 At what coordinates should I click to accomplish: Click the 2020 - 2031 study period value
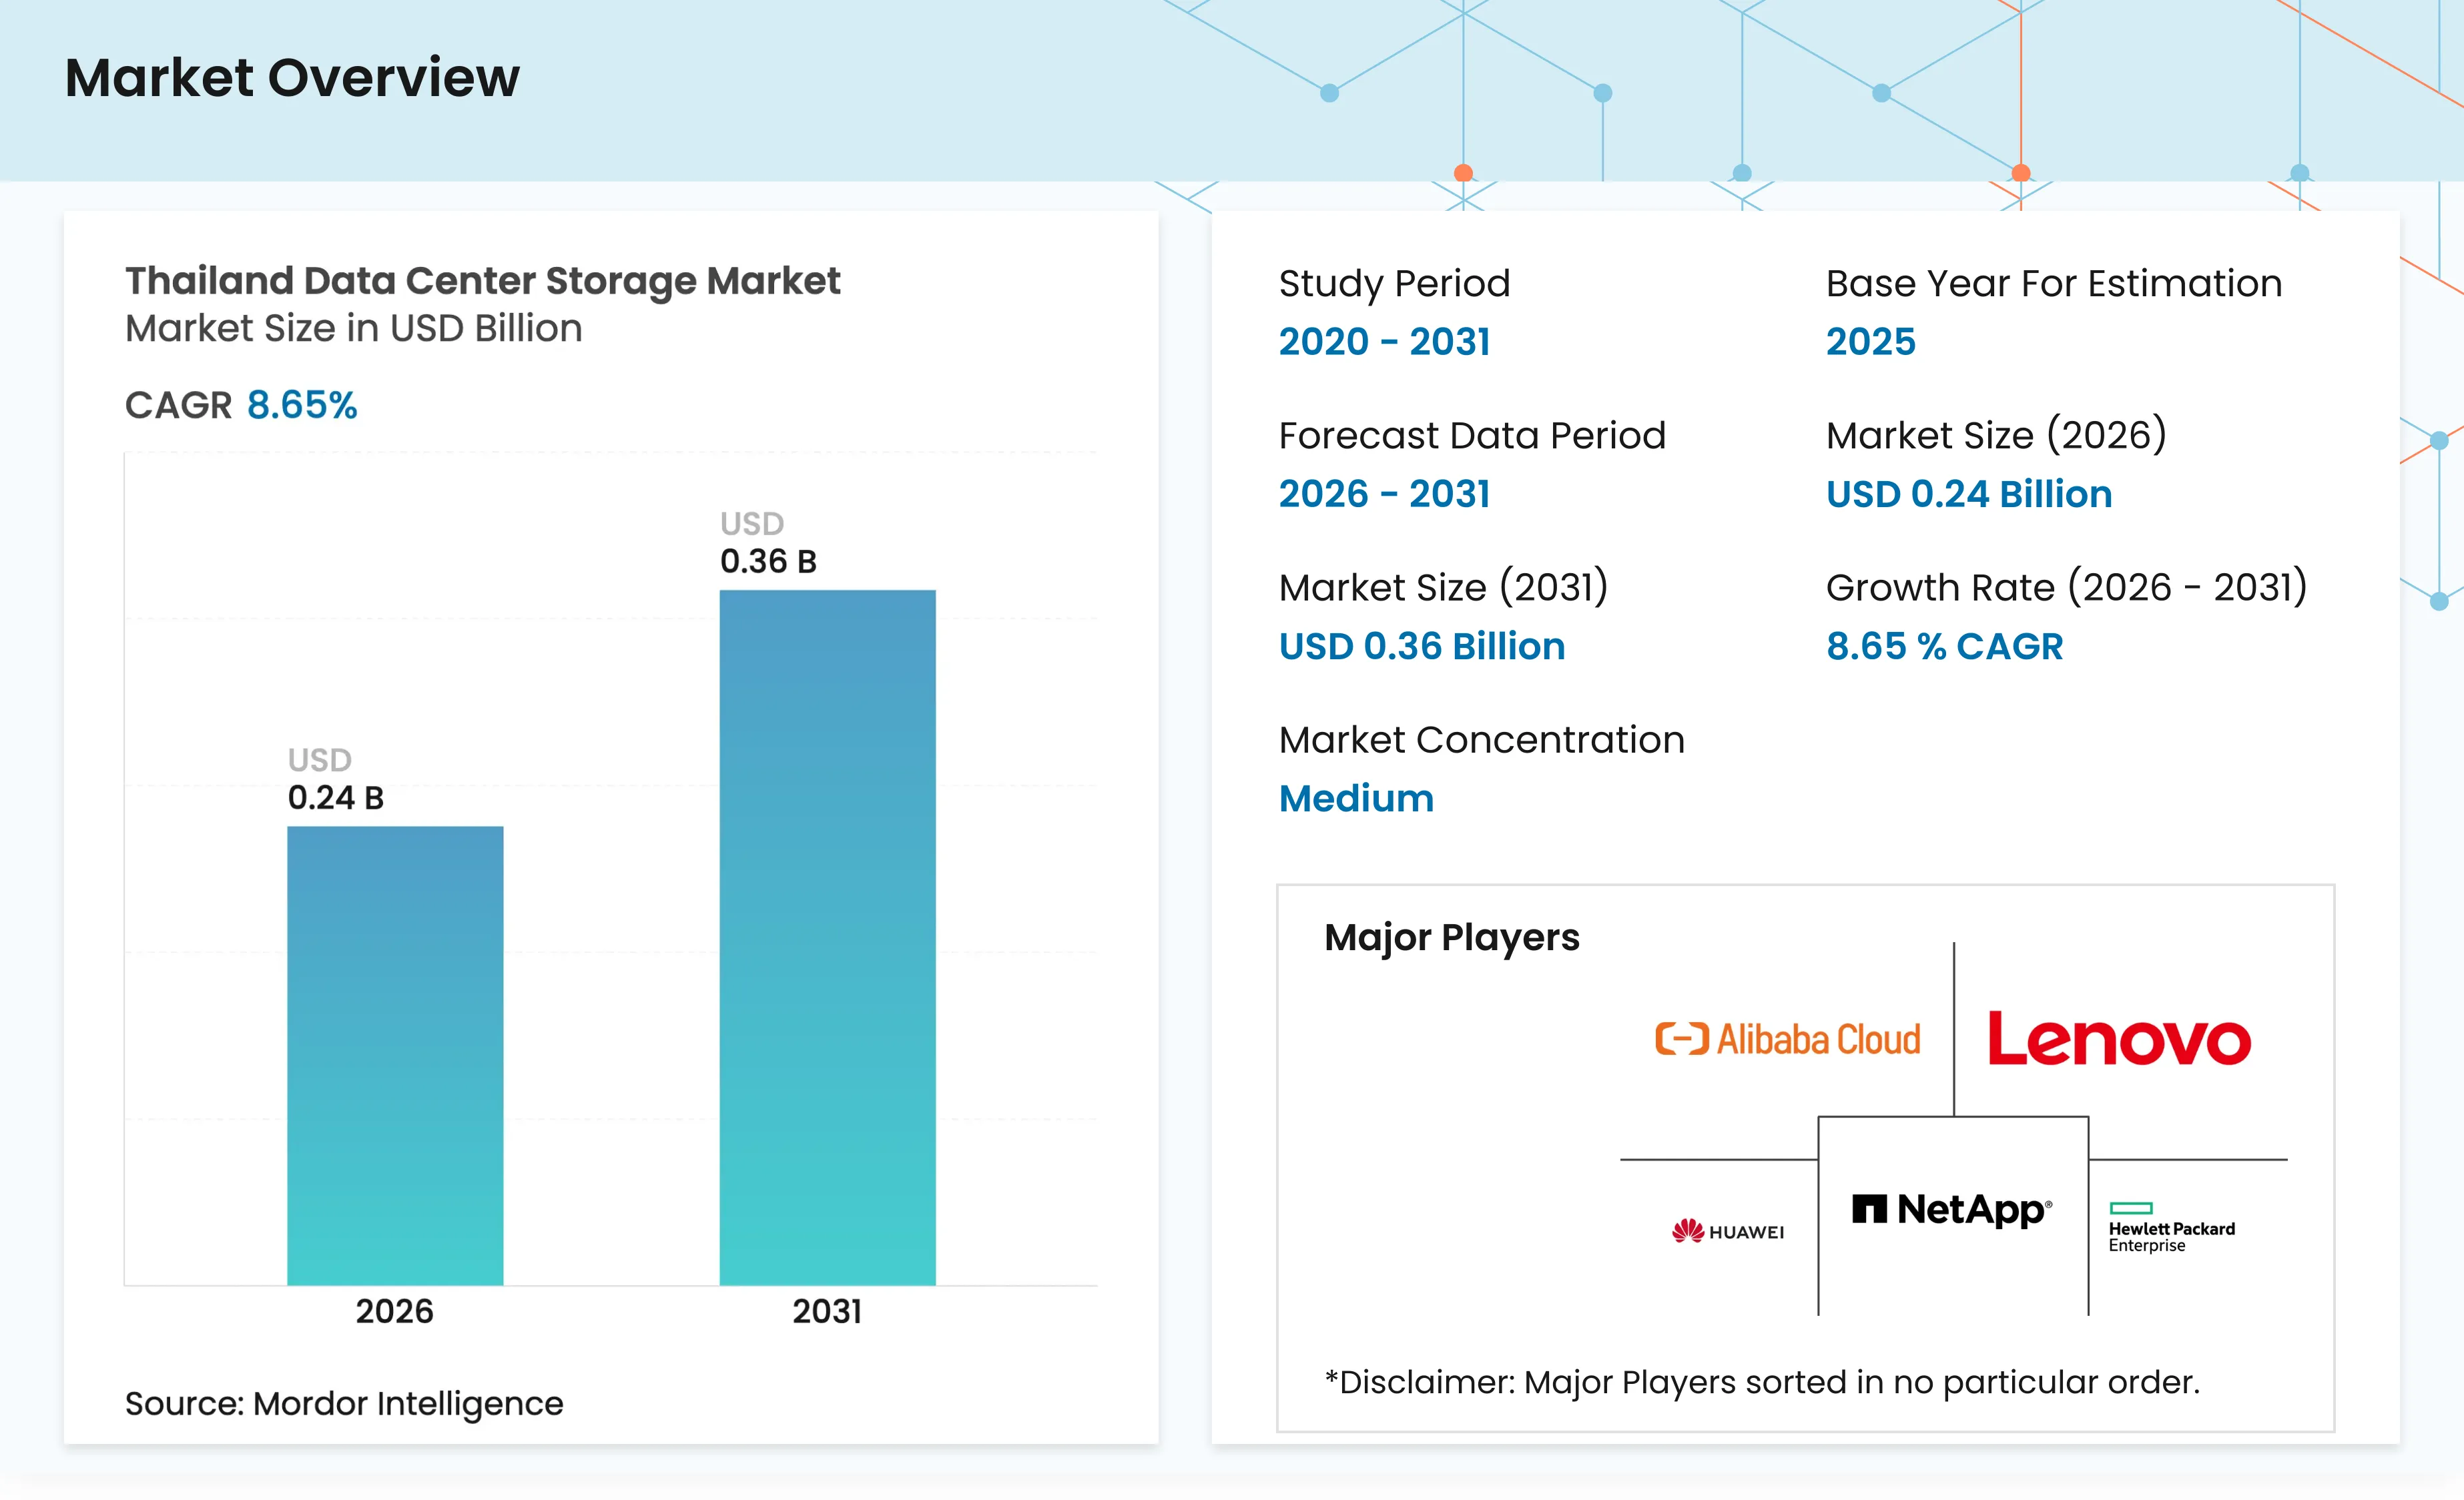pos(1384,342)
